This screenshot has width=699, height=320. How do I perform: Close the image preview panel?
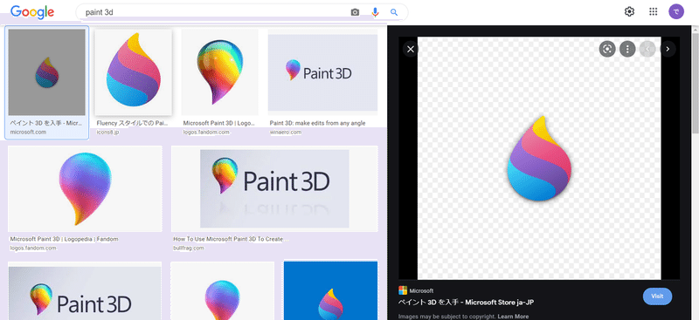pyautogui.click(x=411, y=49)
